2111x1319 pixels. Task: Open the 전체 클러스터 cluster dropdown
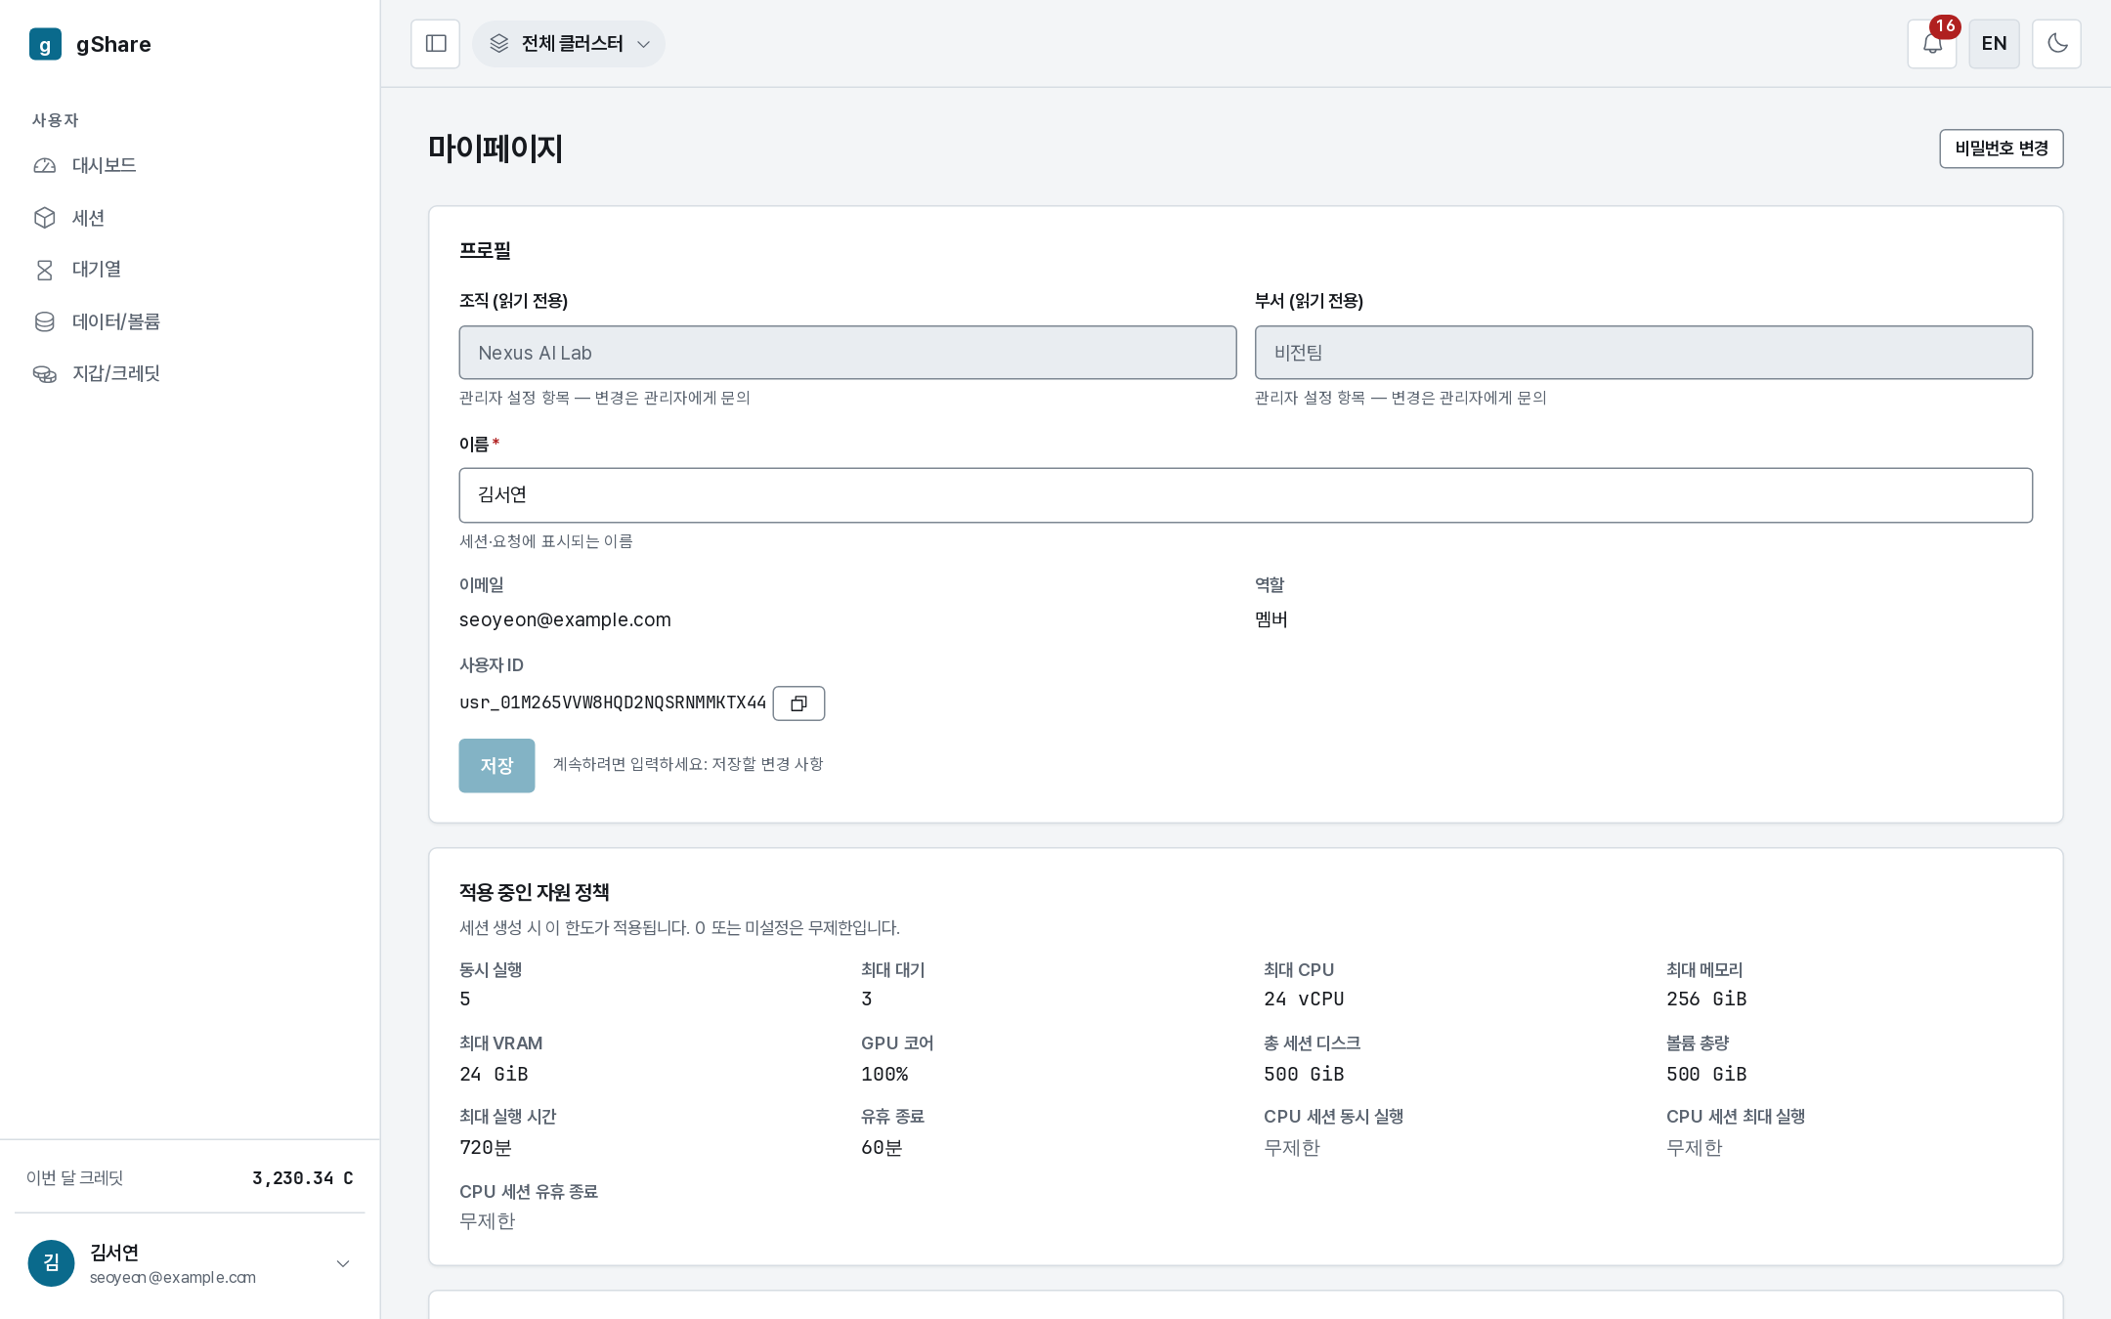[x=569, y=44]
